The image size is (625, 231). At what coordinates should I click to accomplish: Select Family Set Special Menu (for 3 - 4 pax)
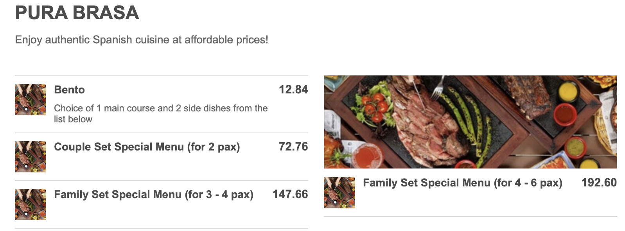pyautogui.click(x=153, y=195)
